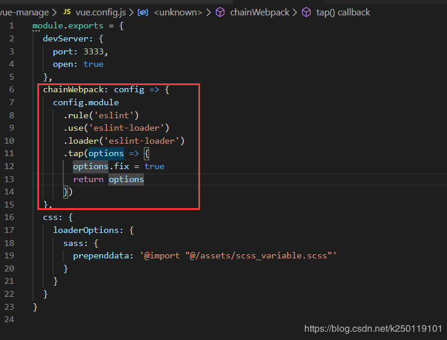Open the blog.csdn.net watermark link
Image resolution: width=447 pixels, height=340 pixels.
pos(373,328)
